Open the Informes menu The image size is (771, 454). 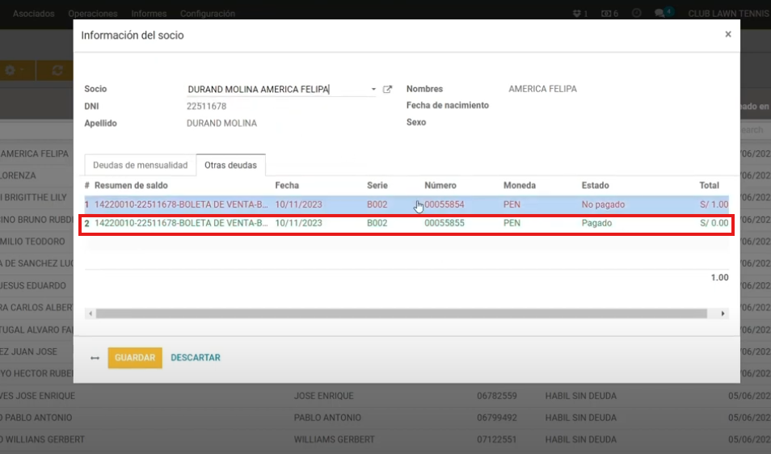pos(149,14)
